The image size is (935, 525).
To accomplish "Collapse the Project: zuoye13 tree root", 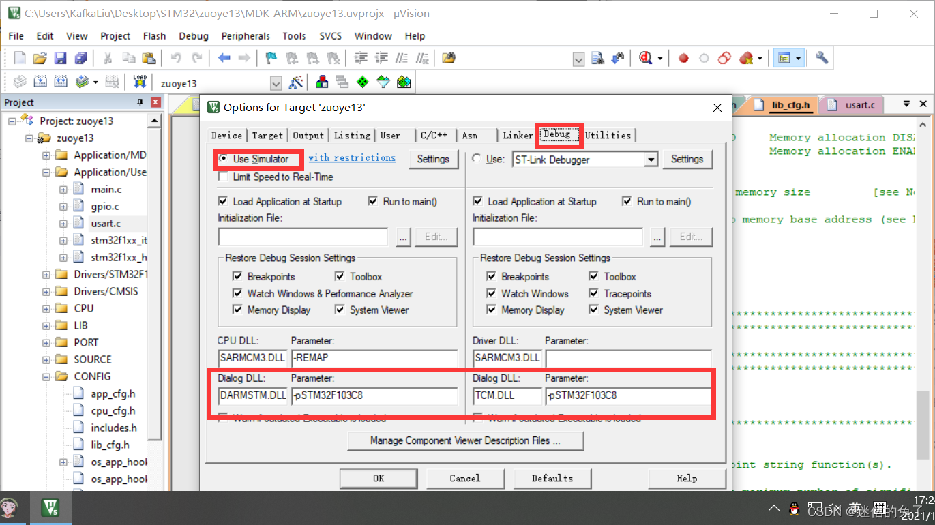I will [12, 121].
